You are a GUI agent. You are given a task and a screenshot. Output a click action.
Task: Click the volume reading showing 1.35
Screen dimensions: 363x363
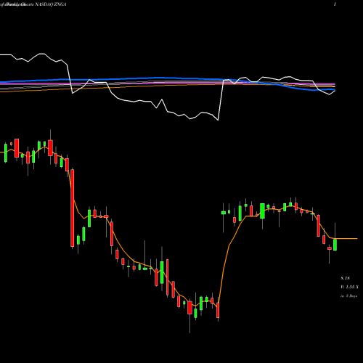(x=350, y=287)
